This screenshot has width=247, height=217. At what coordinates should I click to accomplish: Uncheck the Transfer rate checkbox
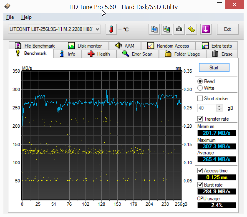(200, 119)
